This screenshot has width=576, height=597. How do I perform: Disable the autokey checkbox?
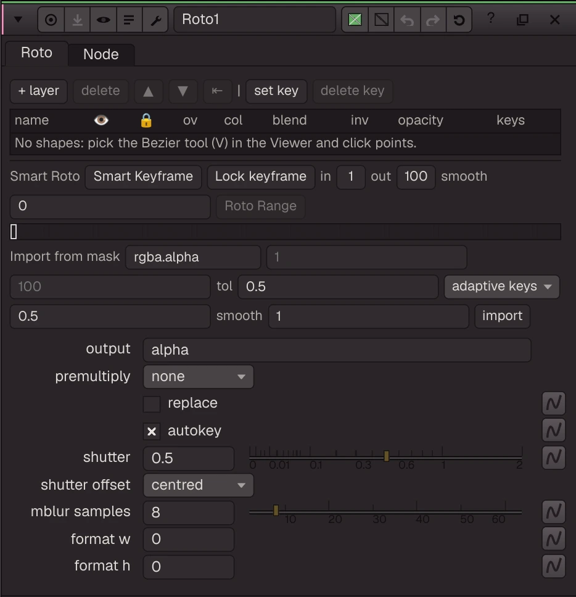[x=152, y=431]
